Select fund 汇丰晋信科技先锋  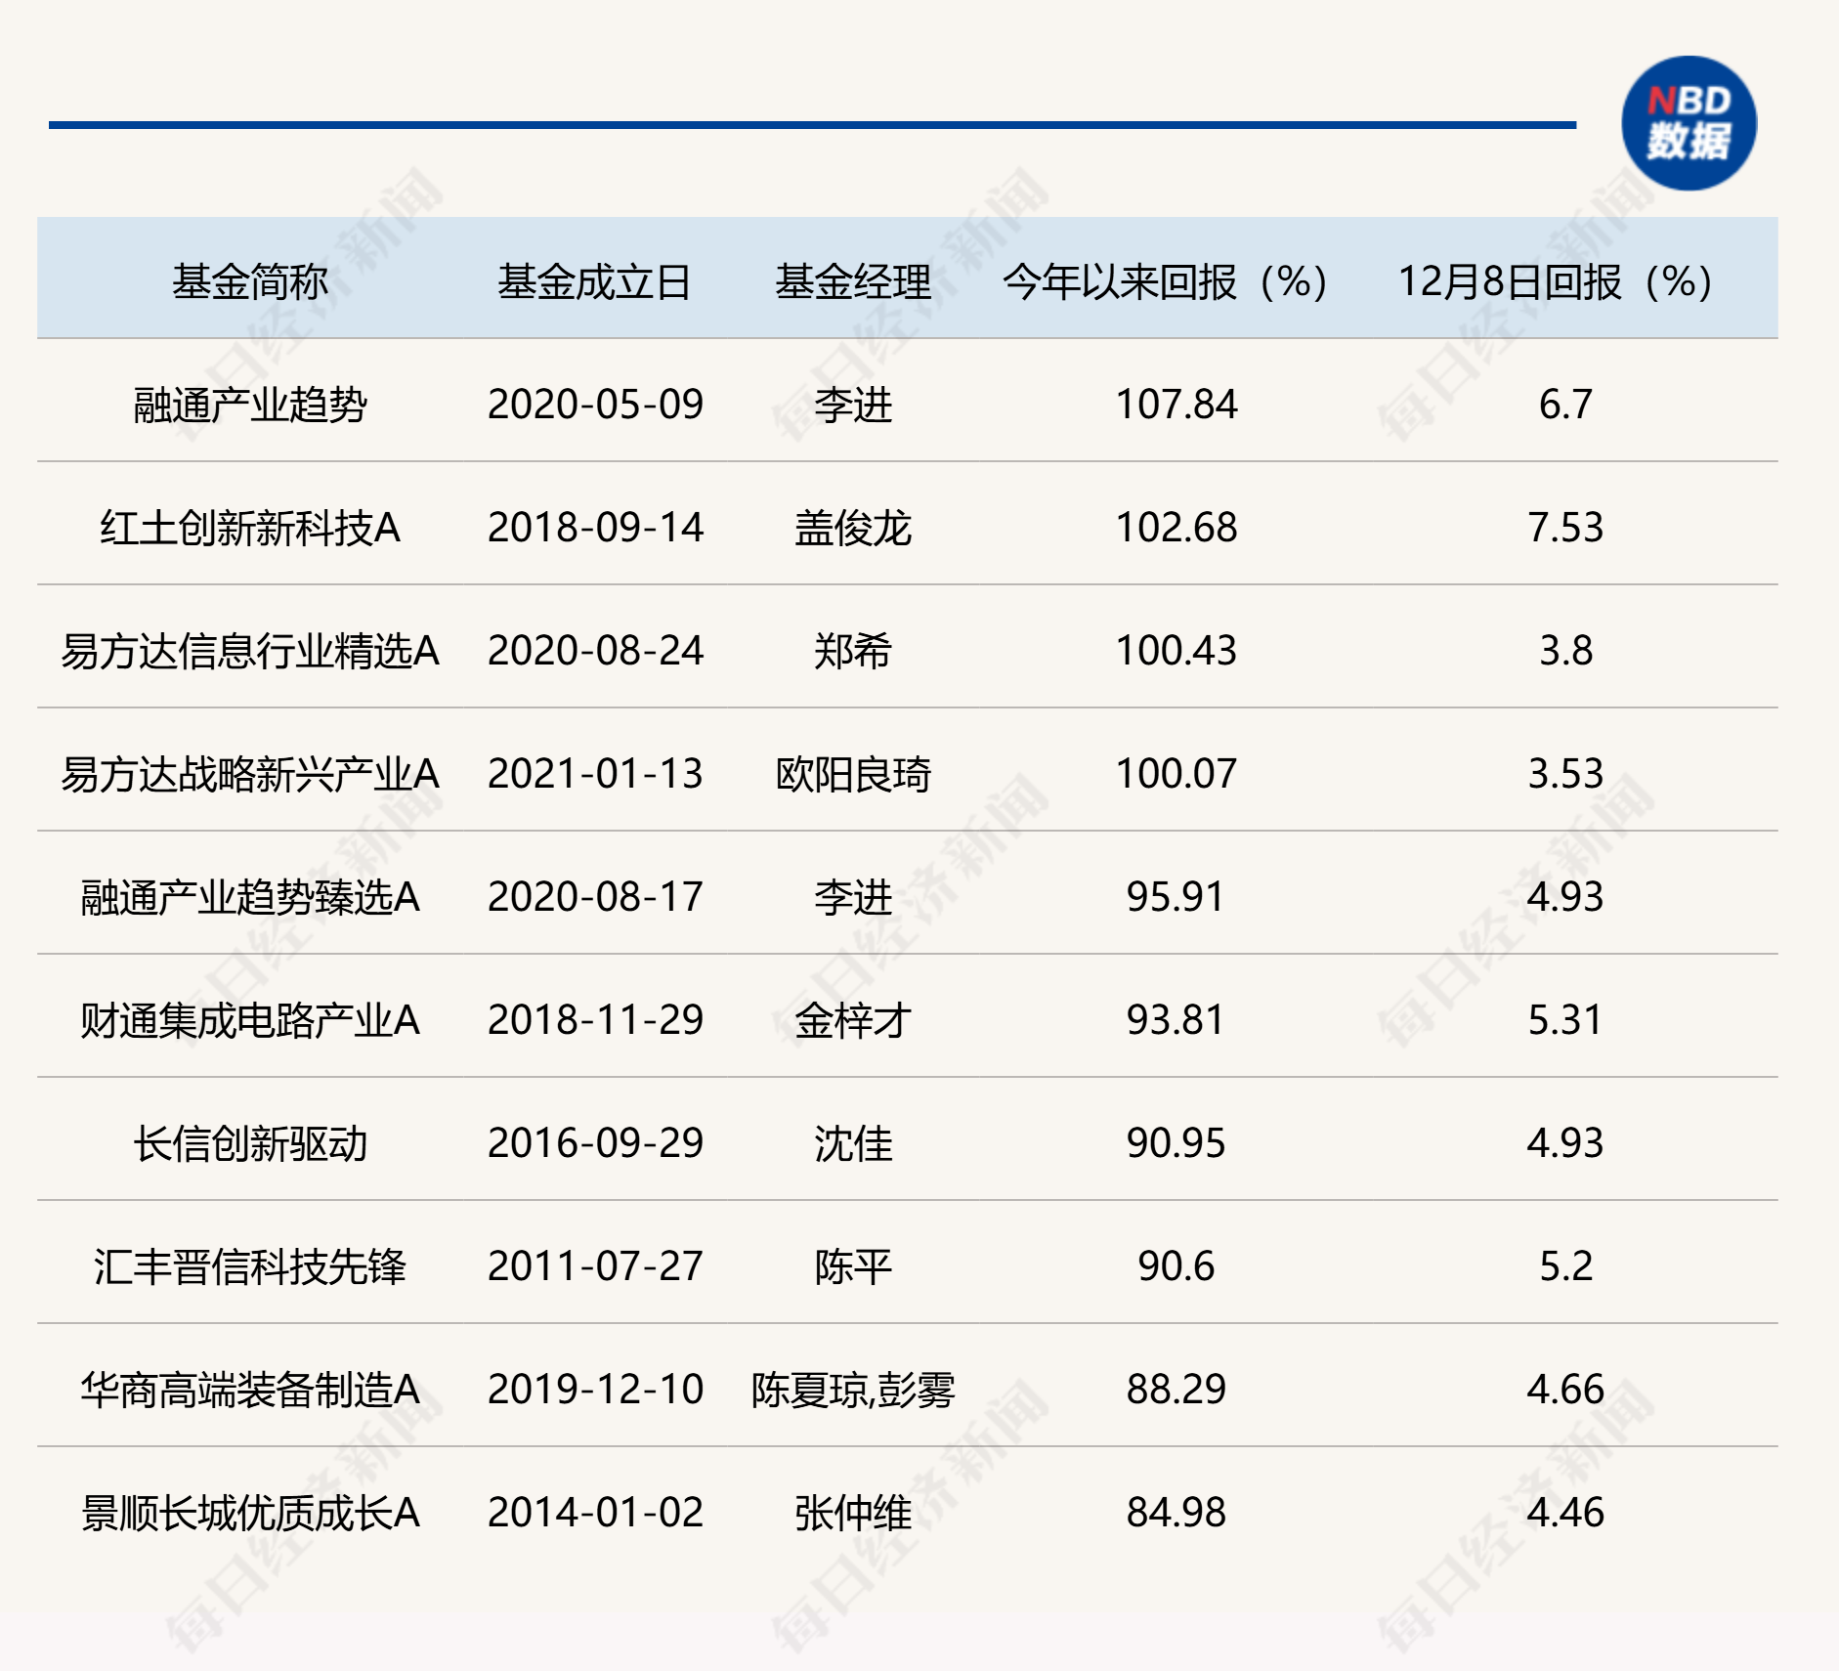(x=249, y=1266)
